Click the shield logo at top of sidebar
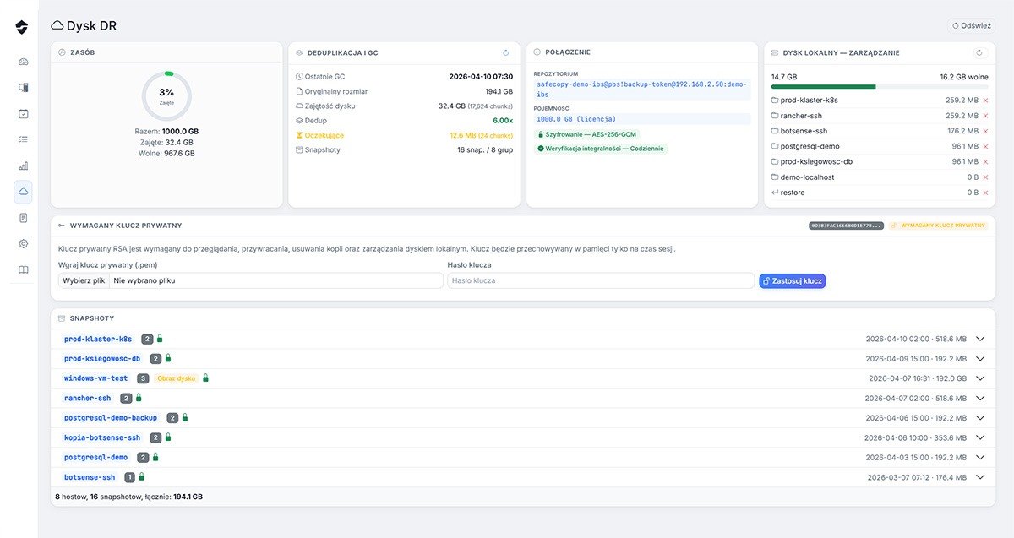The image size is (1014, 538). tap(22, 27)
